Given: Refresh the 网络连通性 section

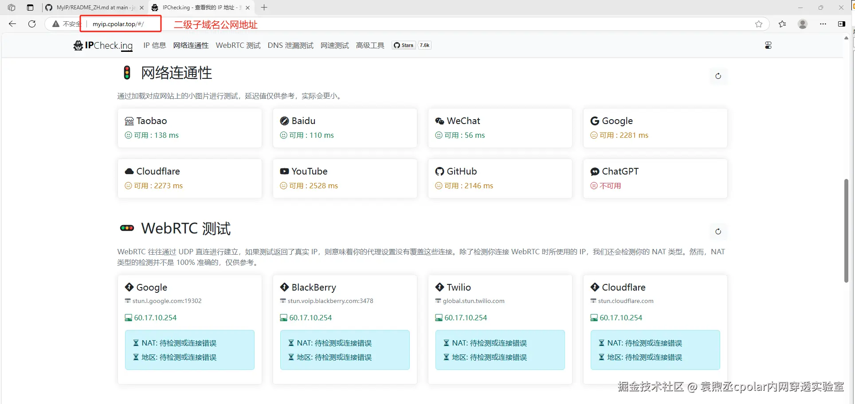Looking at the screenshot, I should pos(718,76).
